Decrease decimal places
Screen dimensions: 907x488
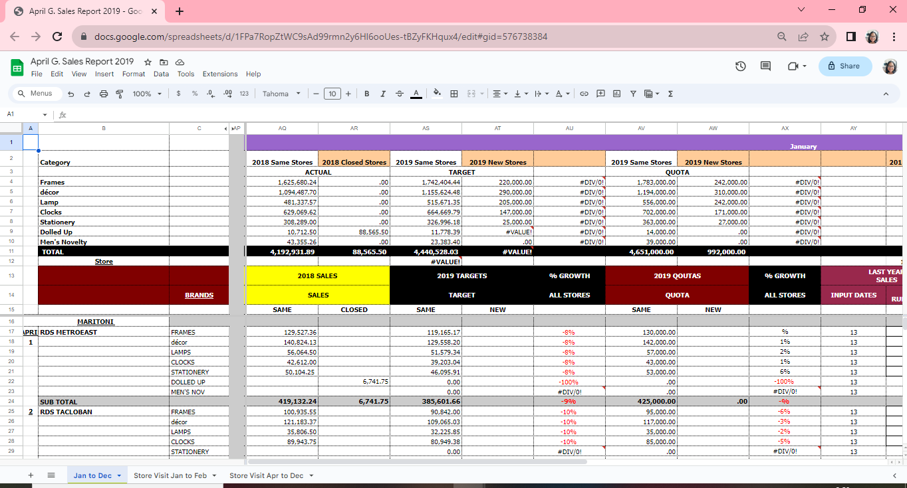click(x=211, y=94)
